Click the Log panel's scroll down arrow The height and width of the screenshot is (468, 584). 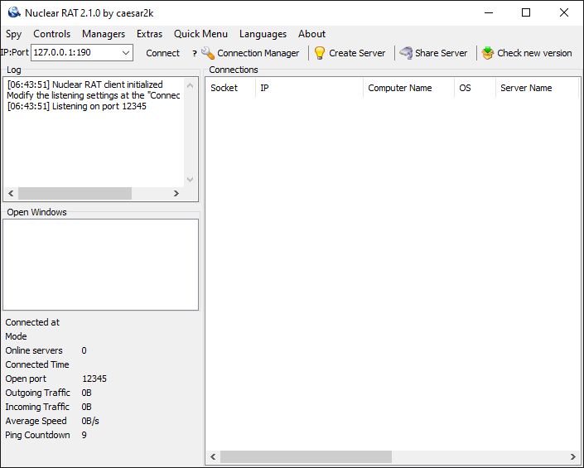click(190, 179)
